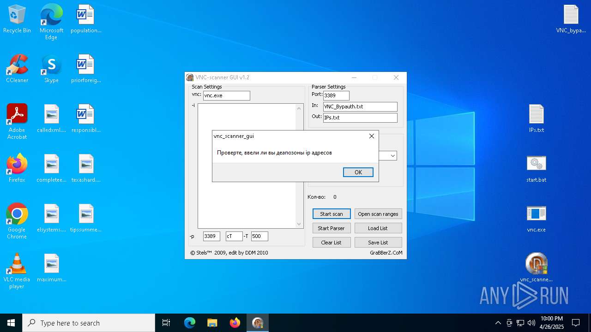The width and height of the screenshot is (591, 332).
Task: Focus the vnc.exe path field
Action: pyautogui.click(x=227, y=95)
